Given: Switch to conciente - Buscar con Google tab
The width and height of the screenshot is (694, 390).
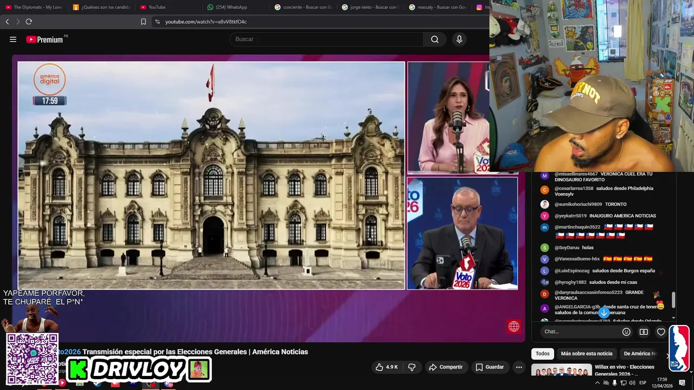Looking at the screenshot, I should (x=303, y=7).
